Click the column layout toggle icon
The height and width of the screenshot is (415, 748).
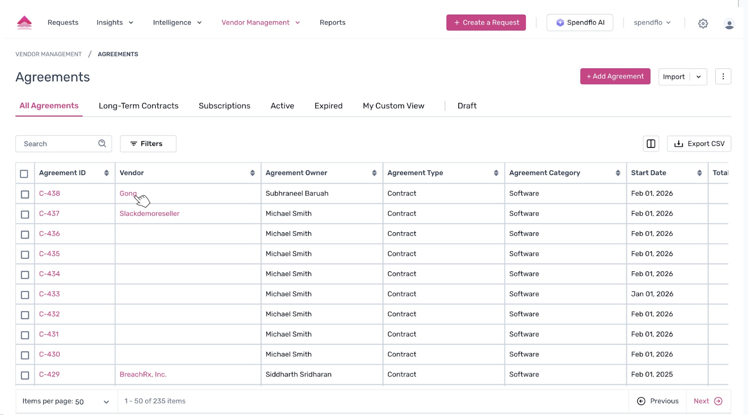[651, 144]
